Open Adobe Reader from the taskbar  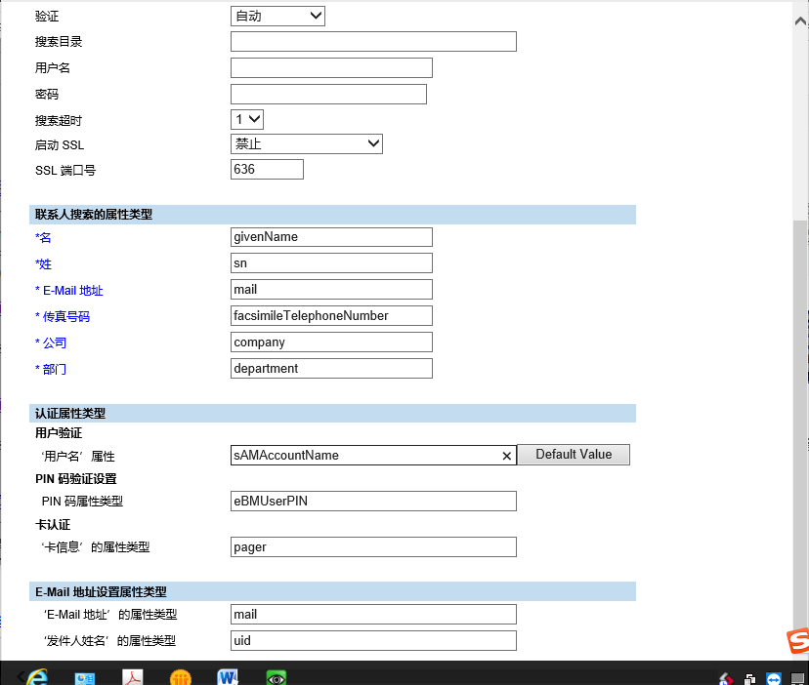[133, 676]
